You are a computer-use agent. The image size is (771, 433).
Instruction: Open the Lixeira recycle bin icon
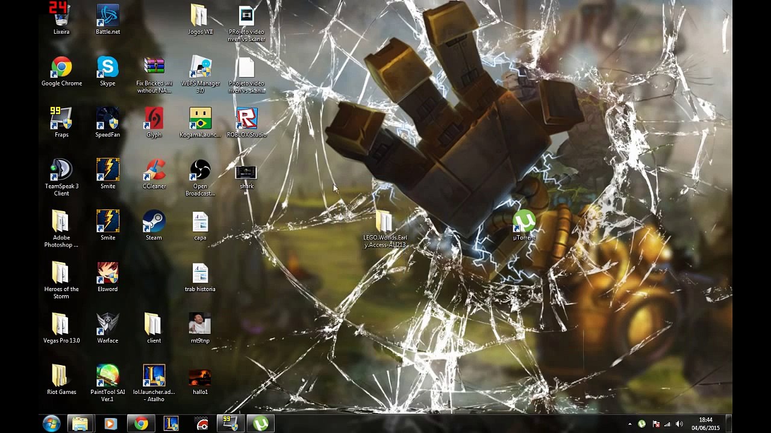tap(61, 18)
